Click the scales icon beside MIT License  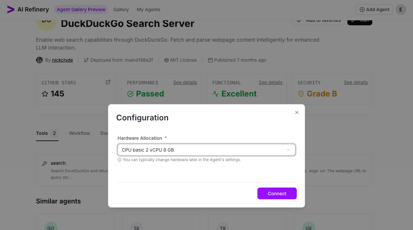point(166,60)
